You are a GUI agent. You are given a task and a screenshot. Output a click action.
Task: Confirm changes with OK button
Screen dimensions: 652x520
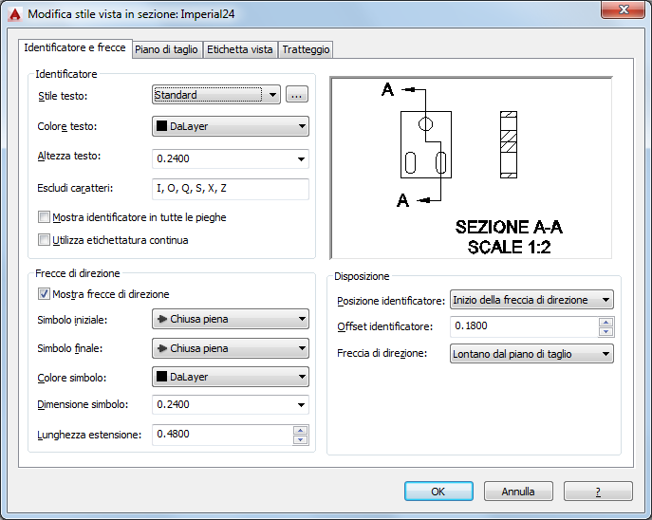tap(438, 492)
